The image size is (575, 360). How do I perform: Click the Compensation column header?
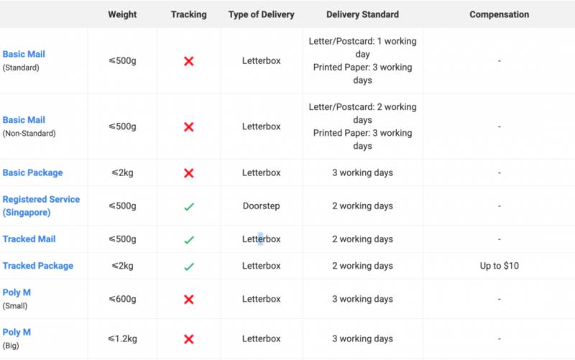click(x=499, y=14)
